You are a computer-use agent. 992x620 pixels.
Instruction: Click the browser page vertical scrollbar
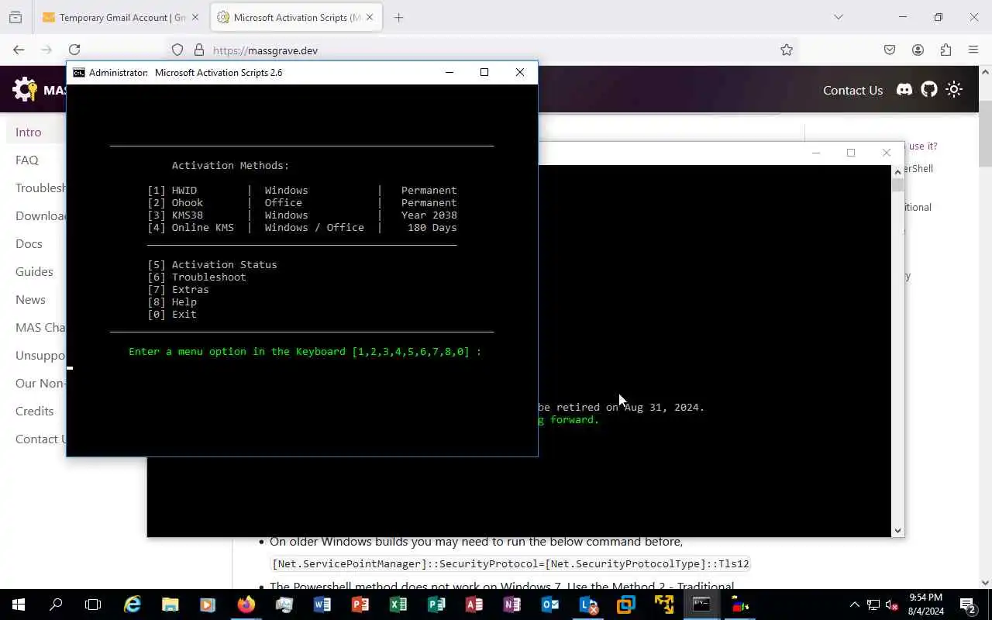(986, 133)
